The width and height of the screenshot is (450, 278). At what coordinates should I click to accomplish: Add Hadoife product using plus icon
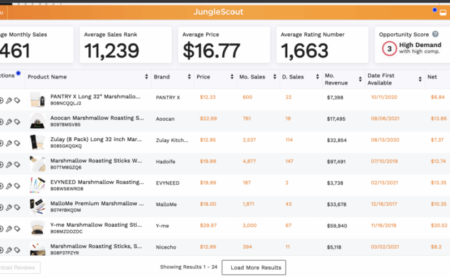click(1, 165)
